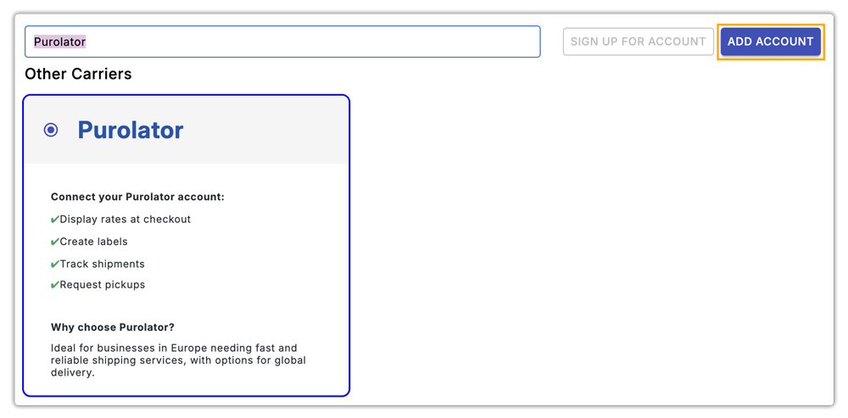Image resolution: width=848 pixels, height=418 pixels.
Task: Click 'Connect your Purolator account' heading
Action: click(x=137, y=197)
